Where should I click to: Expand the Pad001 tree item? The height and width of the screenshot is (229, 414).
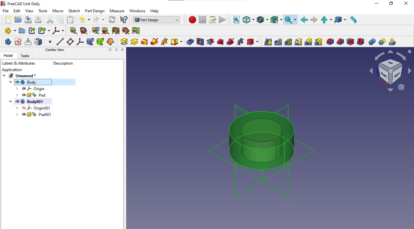[x=17, y=114]
